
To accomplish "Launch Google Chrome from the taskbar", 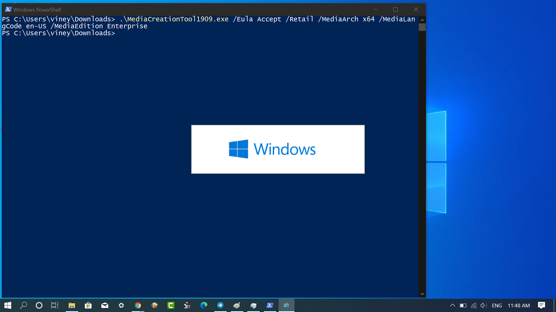I will pos(138,305).
